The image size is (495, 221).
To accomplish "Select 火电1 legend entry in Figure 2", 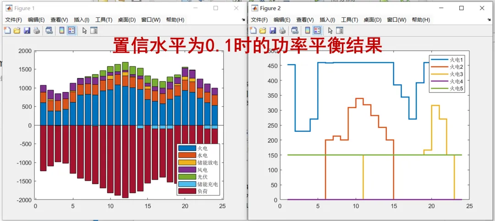I will click(448, 59).
